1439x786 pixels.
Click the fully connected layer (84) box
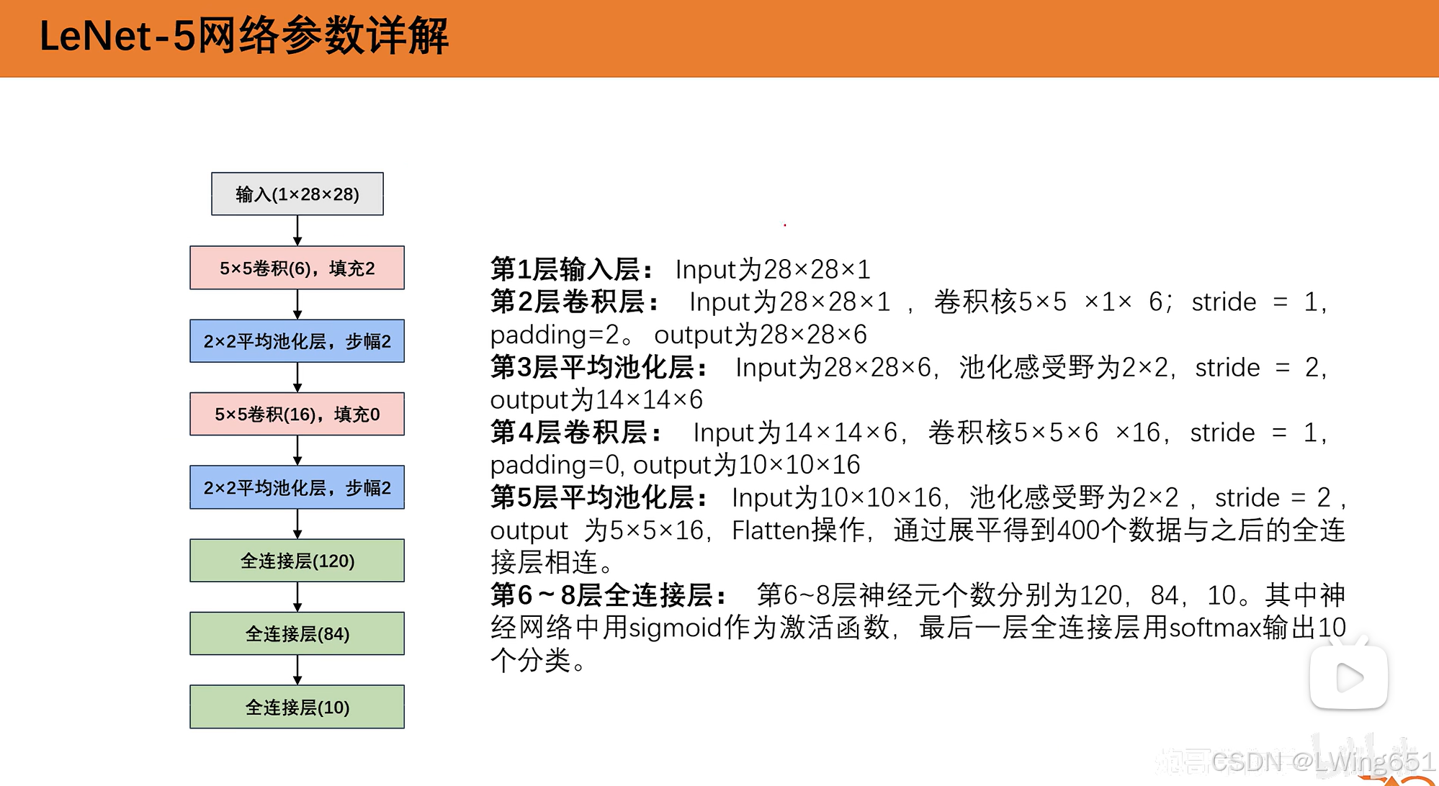[297, 634]
